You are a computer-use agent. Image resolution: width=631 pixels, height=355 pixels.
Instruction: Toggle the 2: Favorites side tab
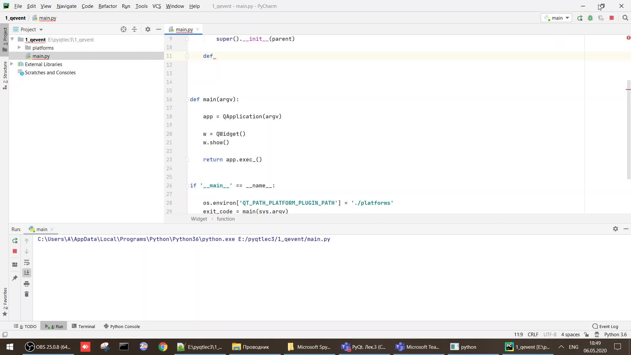(5, 302)
